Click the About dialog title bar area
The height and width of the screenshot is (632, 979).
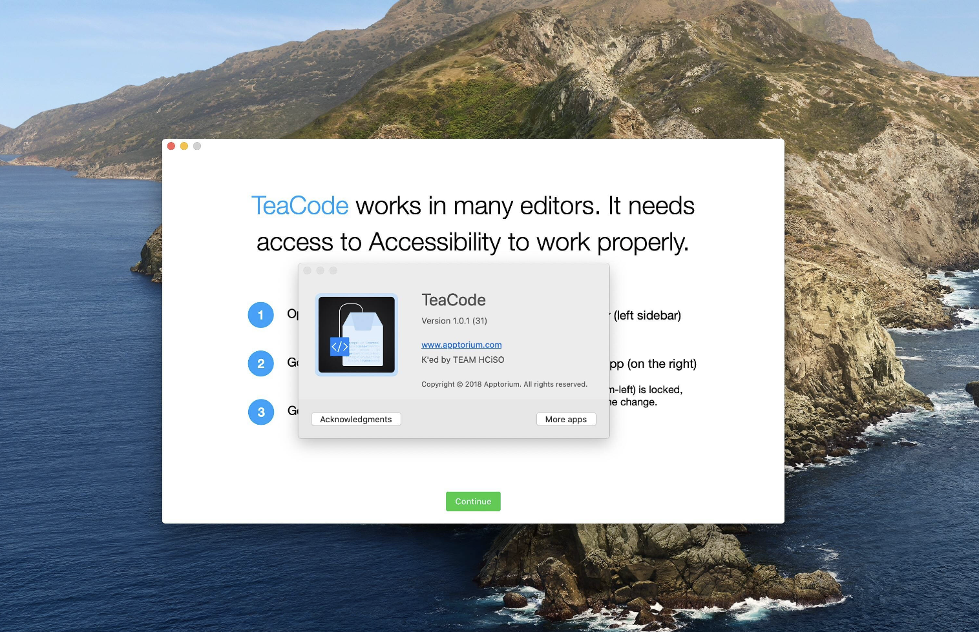point(452,270)
